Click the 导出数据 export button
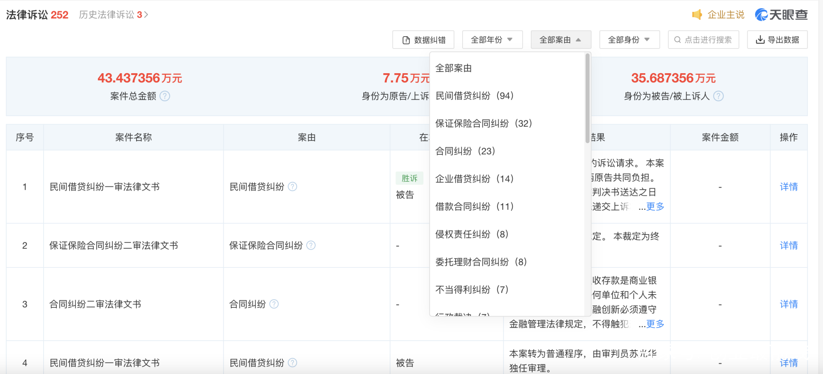 tap(777, 40)
